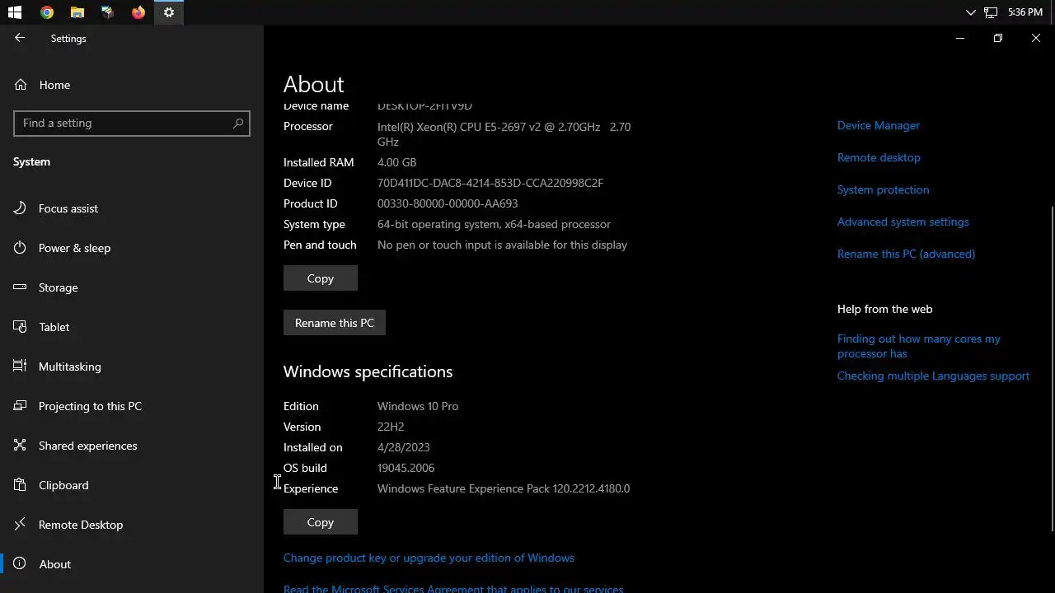Open the Clipboard settings page
1055x593 pixels.
coord(132,485)
